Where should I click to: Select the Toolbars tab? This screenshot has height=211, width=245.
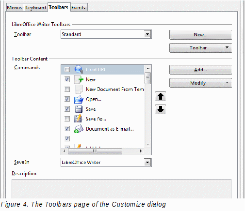pos(59,7)
